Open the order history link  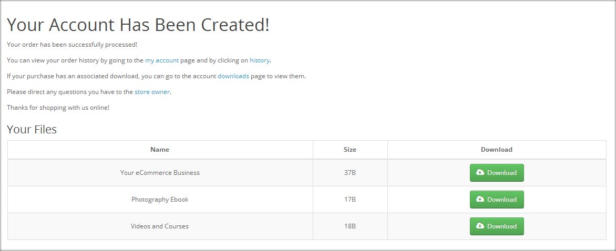[259, 60]
